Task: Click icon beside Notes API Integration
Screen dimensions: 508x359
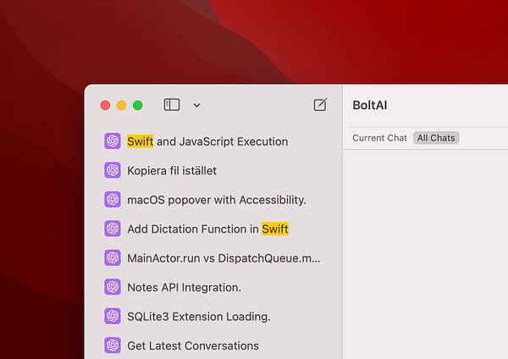Action: coord(113,287)
